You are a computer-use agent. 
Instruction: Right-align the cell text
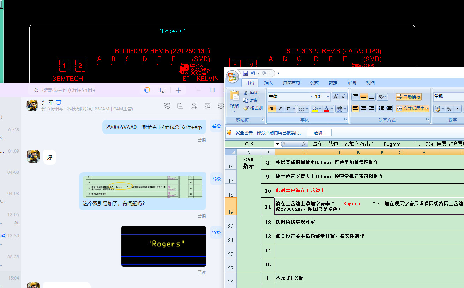click(372, 109)
